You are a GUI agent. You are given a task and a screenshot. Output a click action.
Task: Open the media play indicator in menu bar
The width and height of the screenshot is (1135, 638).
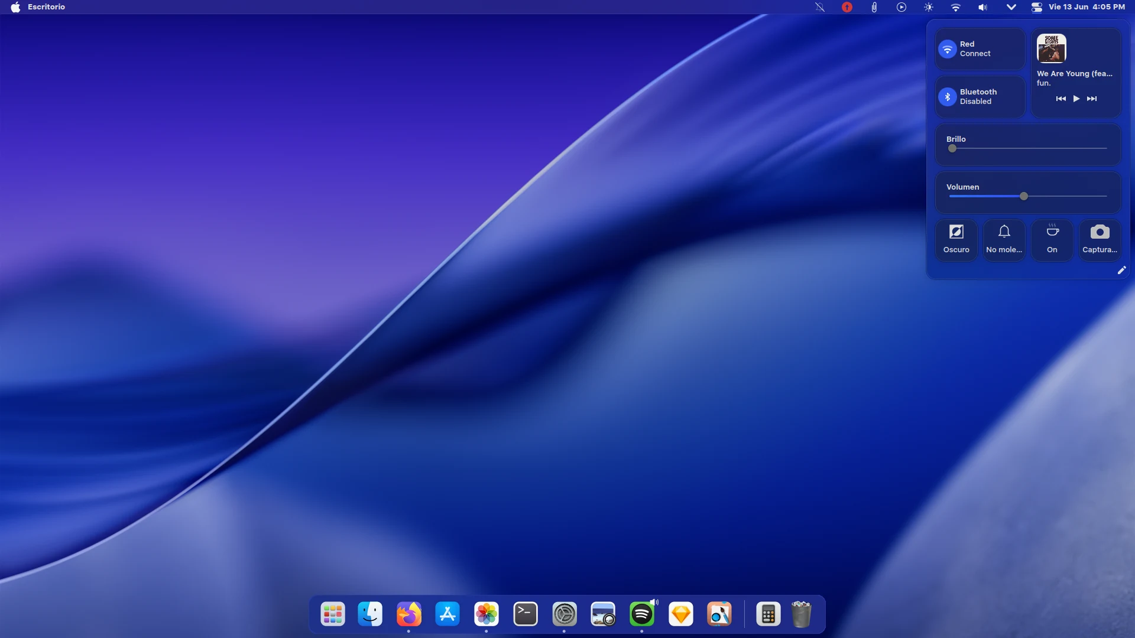[x=901, y=7]
